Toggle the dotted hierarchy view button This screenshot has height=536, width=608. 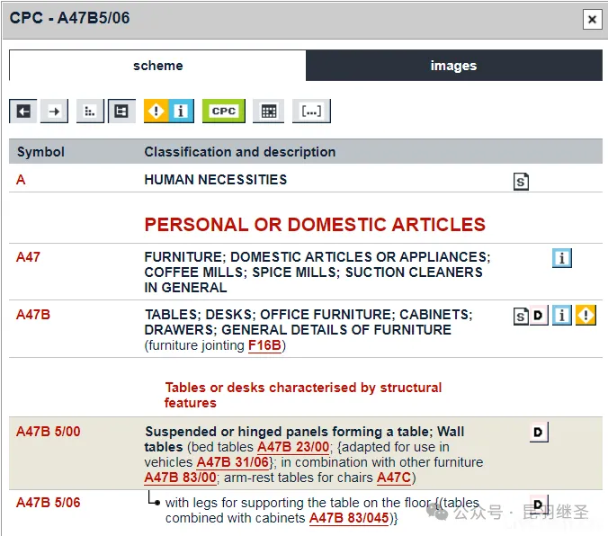click(x=90, y=111)
